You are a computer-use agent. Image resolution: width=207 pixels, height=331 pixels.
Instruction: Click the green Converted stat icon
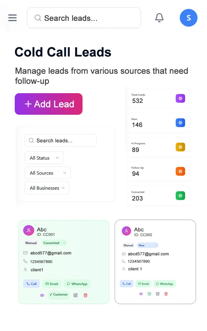click(x=180, y=196)
